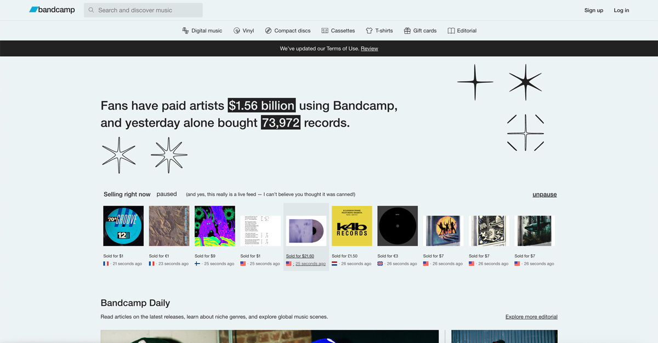Click the Compact discs icon
Screen dimensions: 658x343
coord(268,31)
